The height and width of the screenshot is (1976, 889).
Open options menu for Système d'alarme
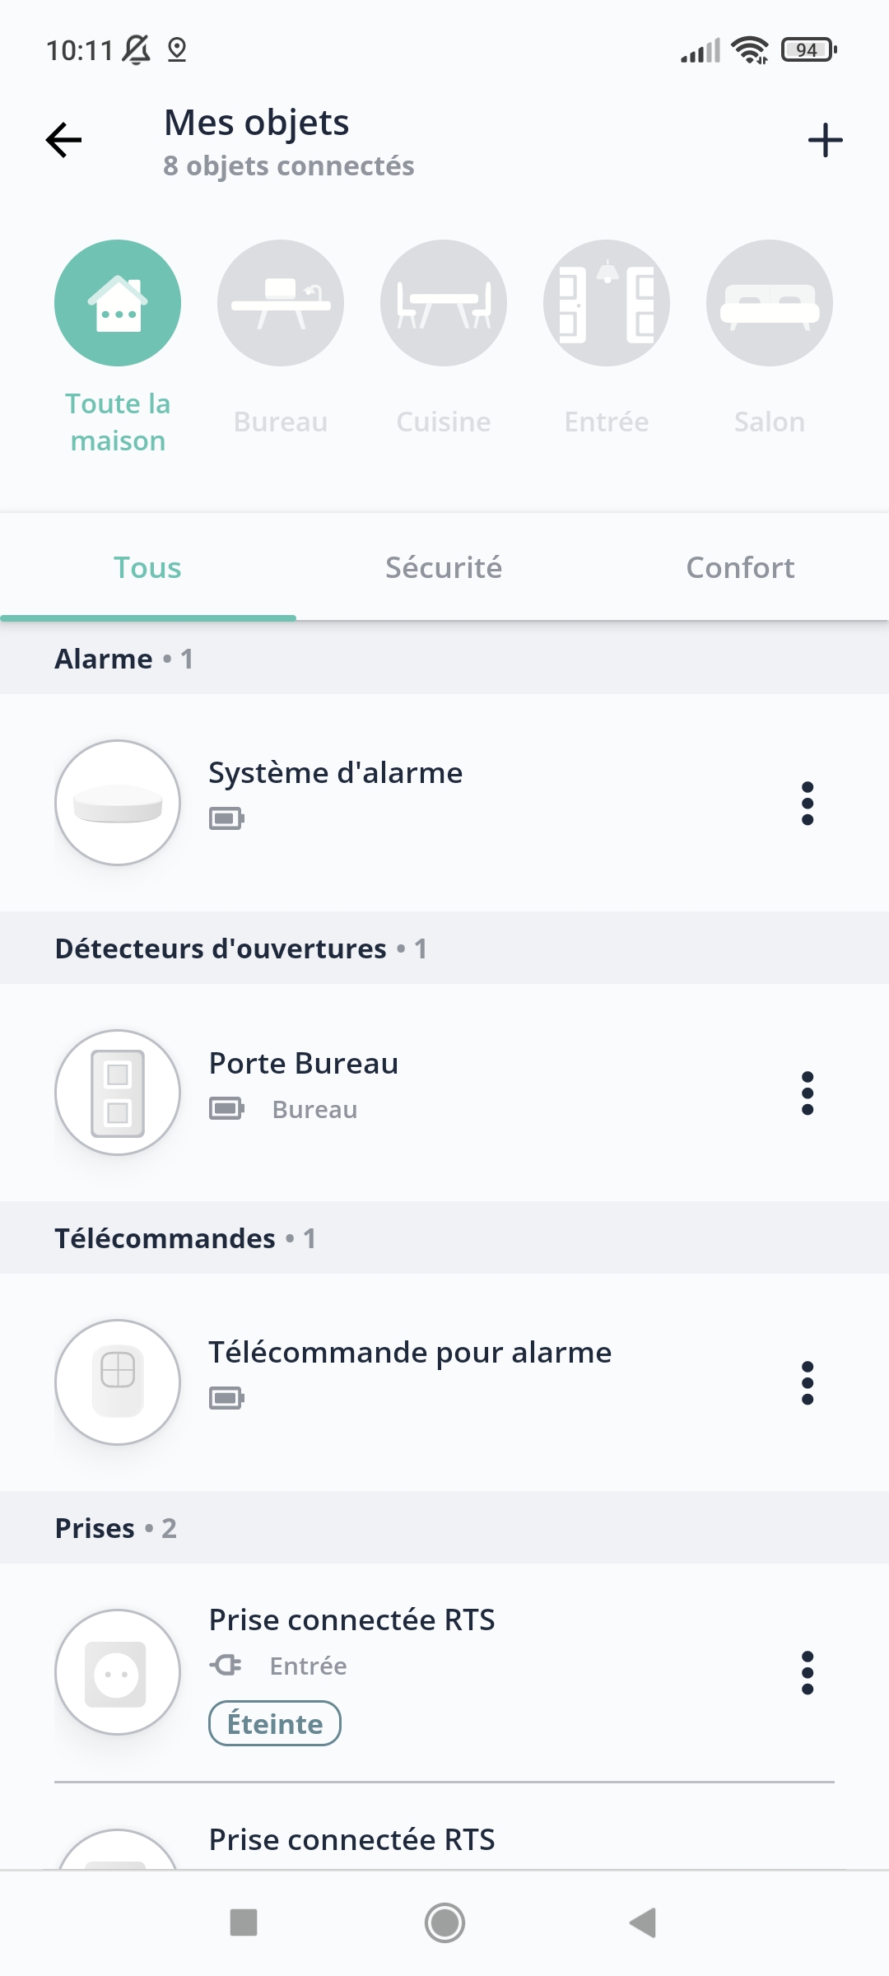click(x=808, y=803)
